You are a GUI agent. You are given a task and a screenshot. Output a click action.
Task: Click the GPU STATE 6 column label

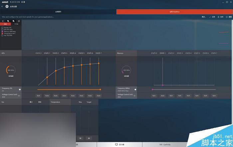tap(90, 53)
